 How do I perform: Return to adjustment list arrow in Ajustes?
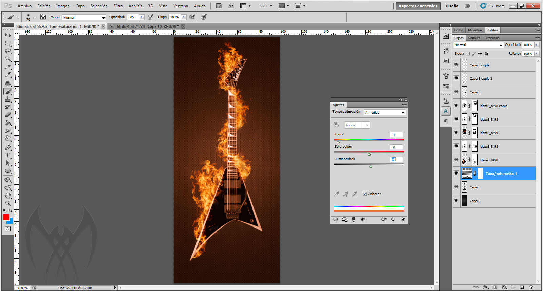click(335, 219)
